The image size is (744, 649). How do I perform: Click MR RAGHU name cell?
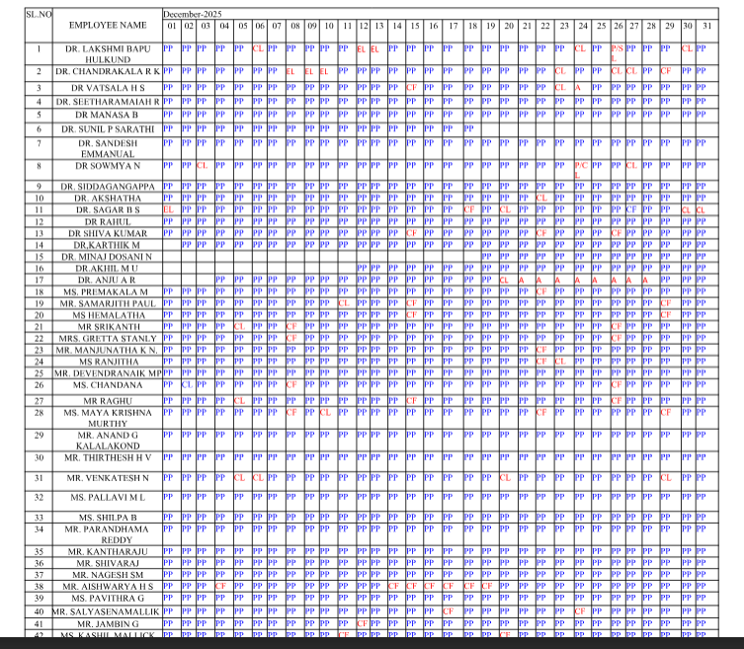pyautogui.click(x=108, y=401)
